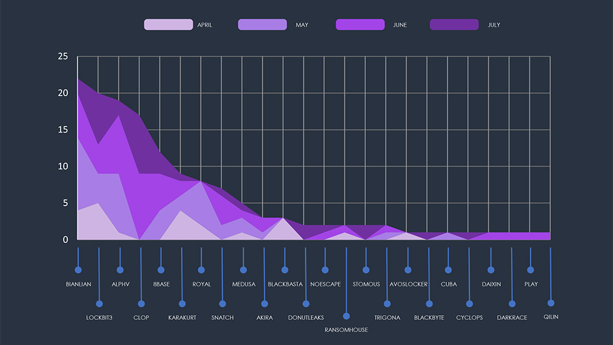
Task: Click the NOESCAPE axis label
Action: (x=326, y=284)
